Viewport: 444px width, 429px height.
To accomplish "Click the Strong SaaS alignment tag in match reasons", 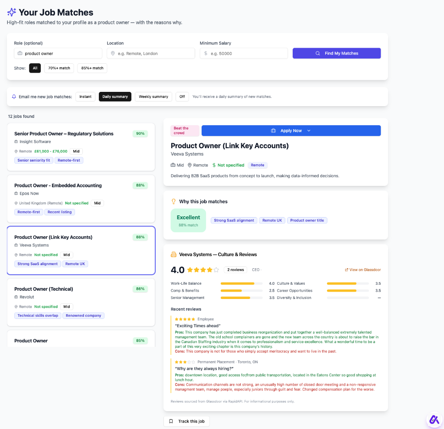I will 234,220.
